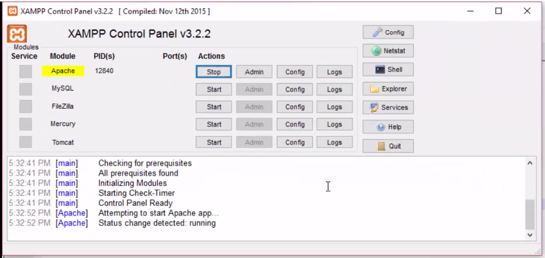Viewport: 545px width, 258px height.
Task: Open Apache Admin page
Action: point(254,72)
